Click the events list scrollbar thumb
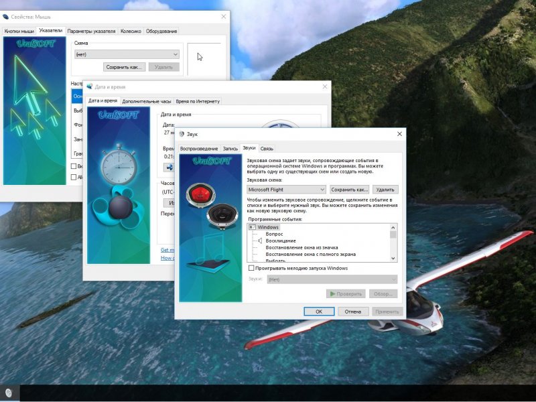 click(393, 234)
